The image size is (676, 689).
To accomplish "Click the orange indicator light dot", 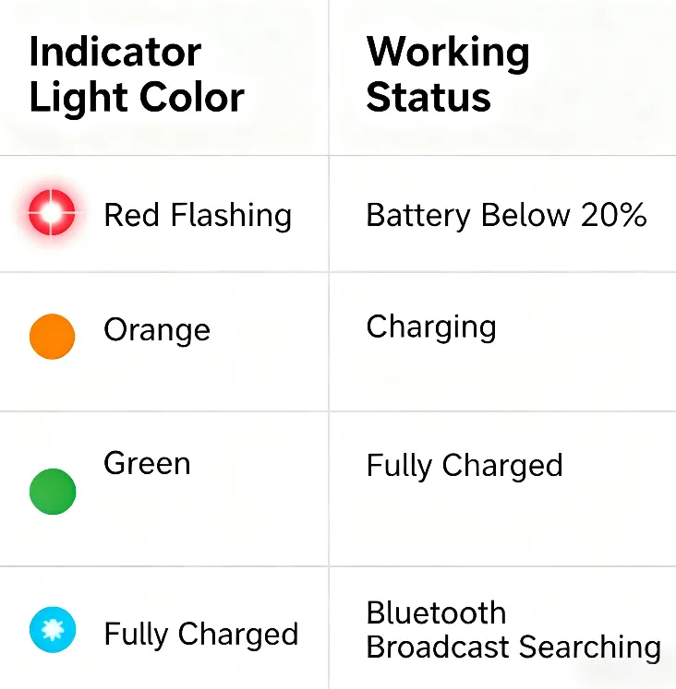I will 52,336.
